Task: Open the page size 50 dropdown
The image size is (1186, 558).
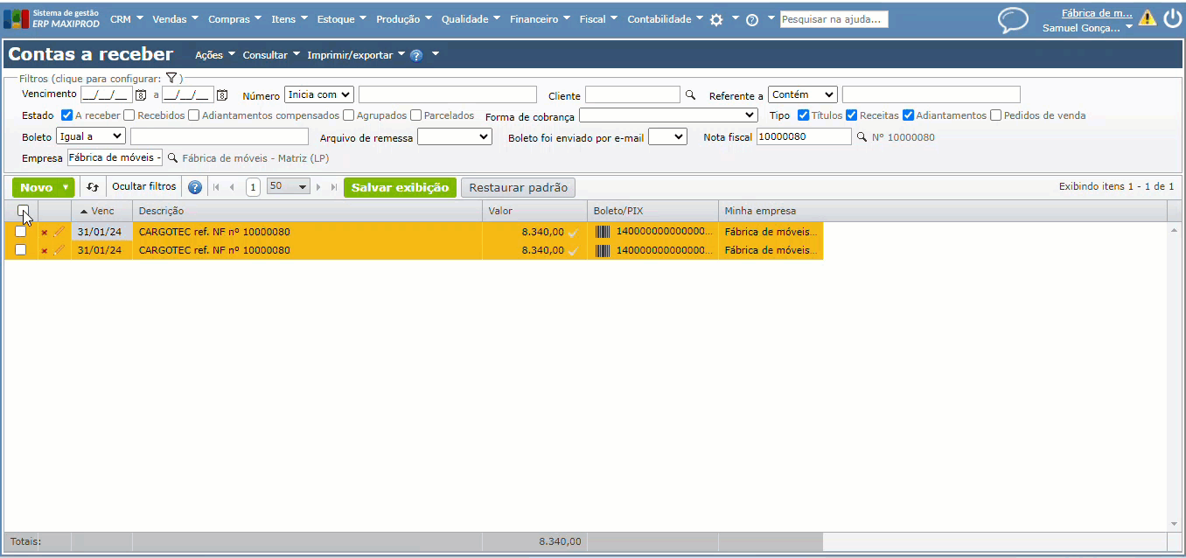Action: pyautogui.click(x=289, y=187)
